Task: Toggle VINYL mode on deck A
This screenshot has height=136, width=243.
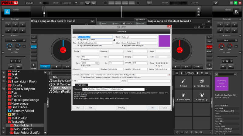Action: click(34, 41)
